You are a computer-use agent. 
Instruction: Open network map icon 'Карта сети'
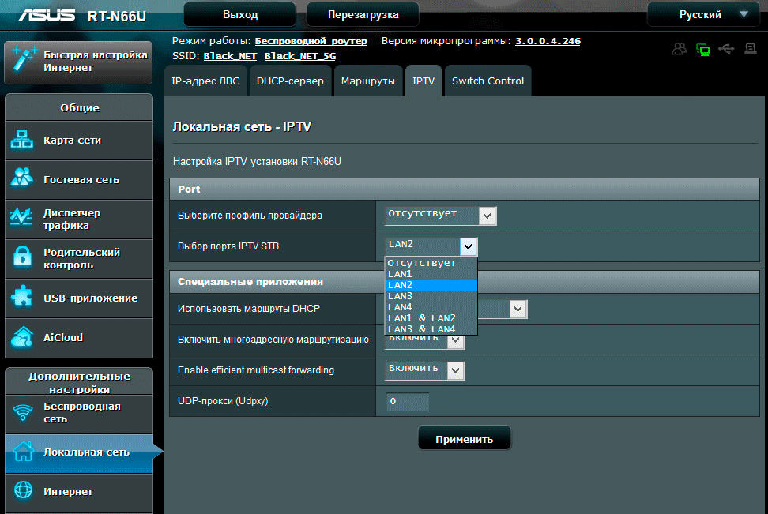pos(22,140)
